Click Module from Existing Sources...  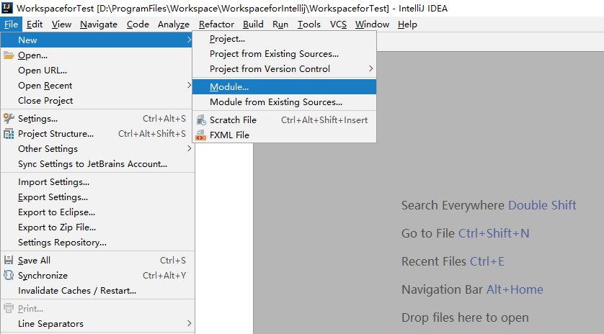pos(276,102)
